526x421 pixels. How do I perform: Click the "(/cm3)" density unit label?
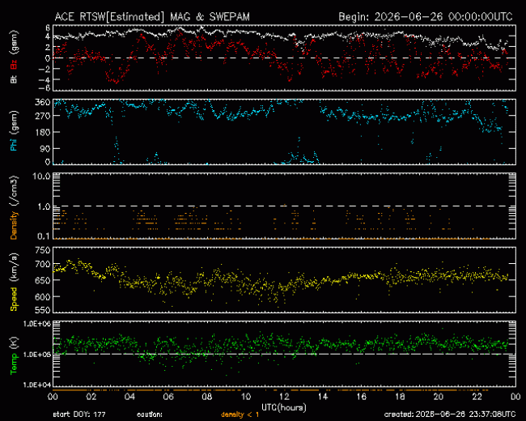(14, 191)
